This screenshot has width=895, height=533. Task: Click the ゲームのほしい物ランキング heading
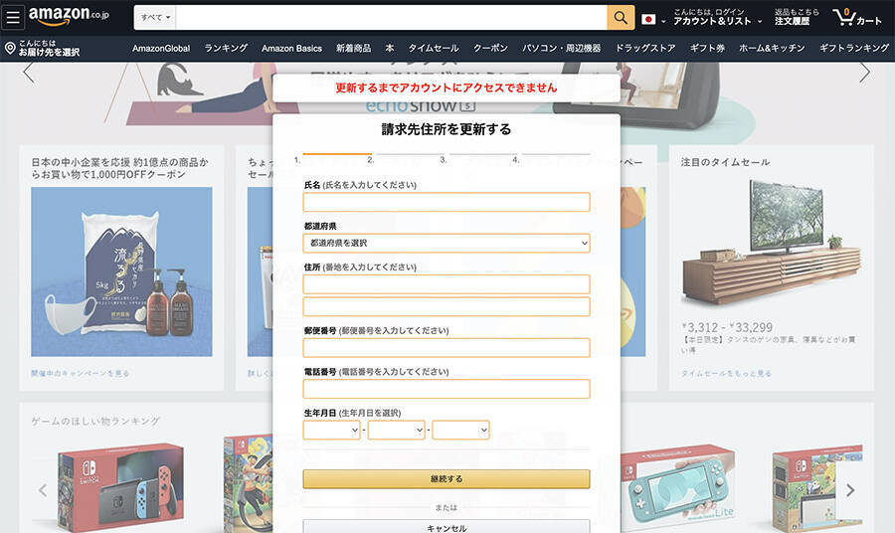[x=95, y=422]
